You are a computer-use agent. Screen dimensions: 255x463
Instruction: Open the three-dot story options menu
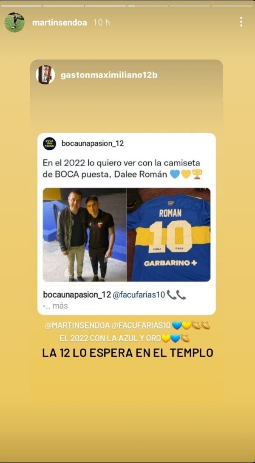pyautogui.click(x=241, y=22)
